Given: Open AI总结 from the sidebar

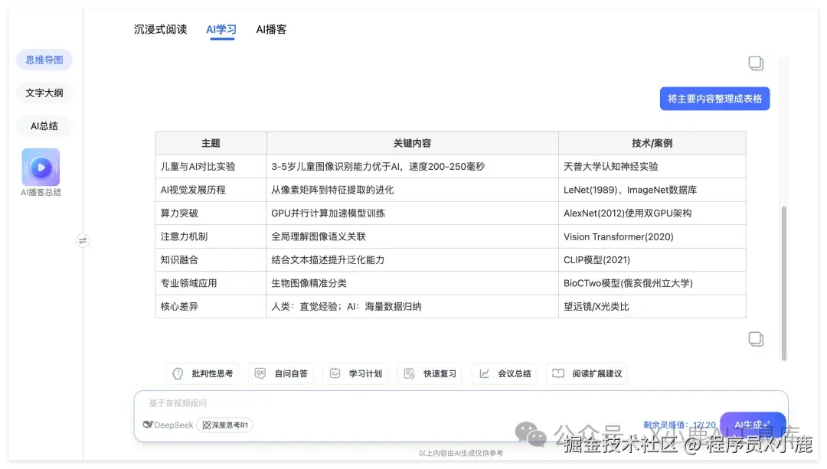Looking at the screenshot, I should coord(43,125).
